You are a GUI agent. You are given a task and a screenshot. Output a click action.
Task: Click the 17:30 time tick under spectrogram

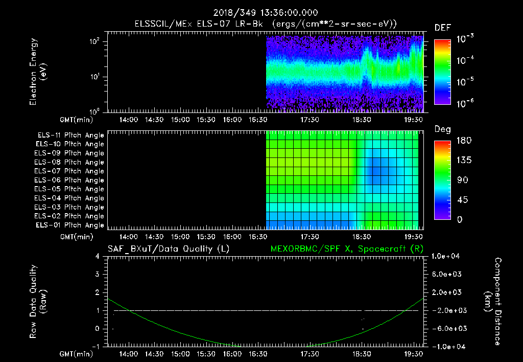coord(310,120)
